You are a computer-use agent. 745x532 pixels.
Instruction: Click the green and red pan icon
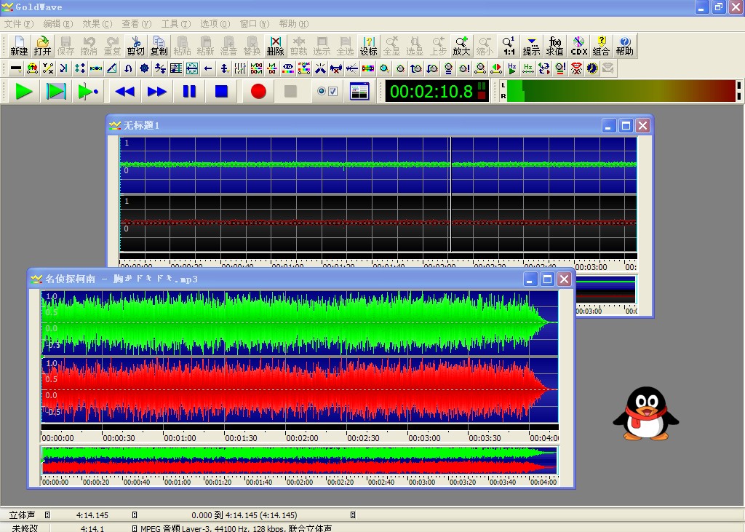point(496,68)
